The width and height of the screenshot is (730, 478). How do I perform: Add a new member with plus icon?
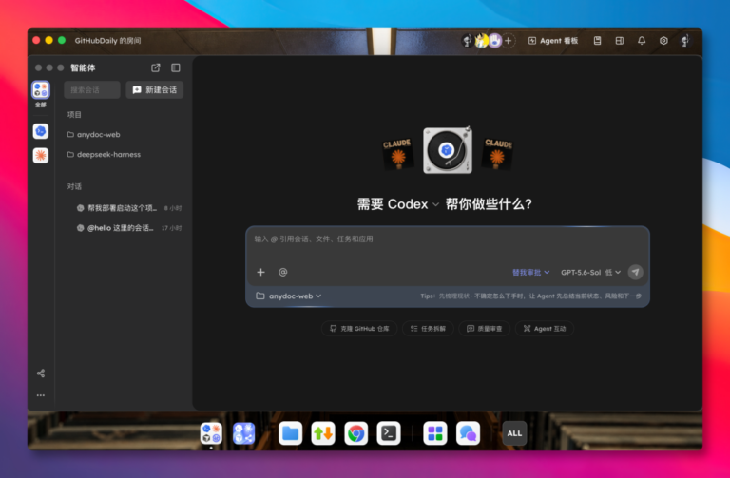509,41
